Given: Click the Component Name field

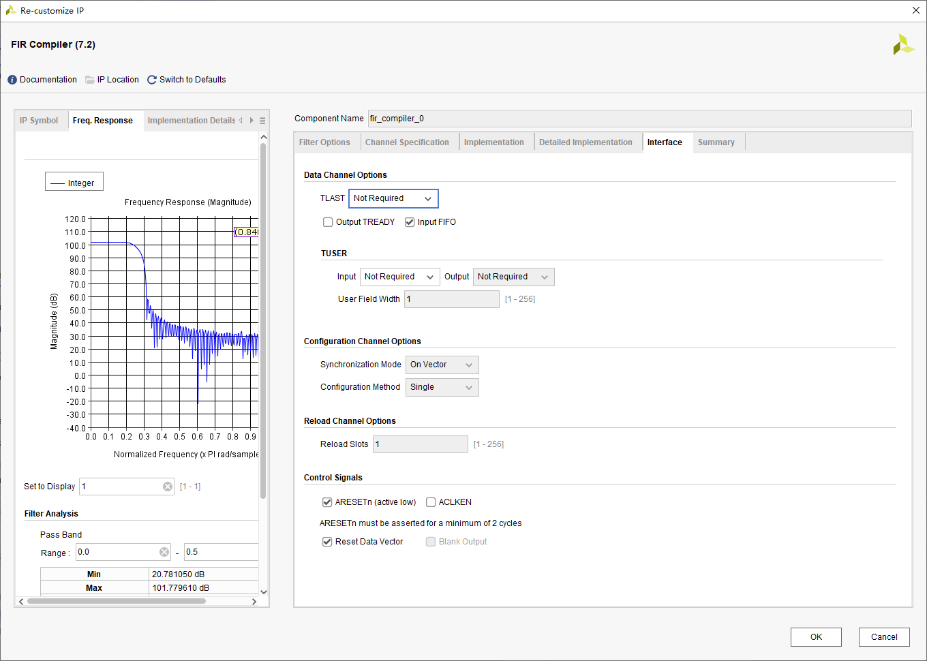Looking at the screenshot, I should [639, 119].
